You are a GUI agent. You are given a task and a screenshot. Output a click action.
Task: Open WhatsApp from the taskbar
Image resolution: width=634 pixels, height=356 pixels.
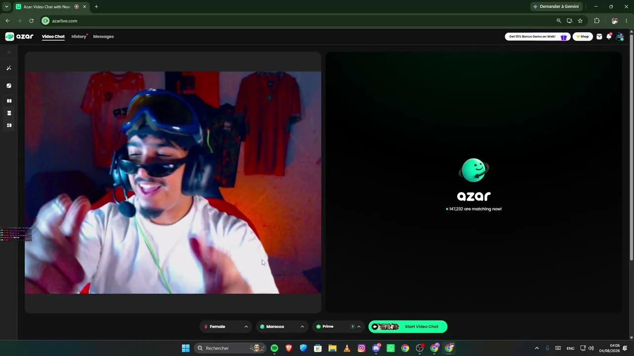click(390, 348)
